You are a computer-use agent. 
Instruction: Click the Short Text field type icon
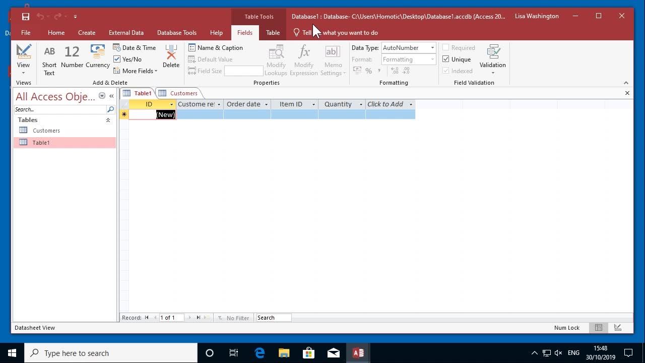coord(49,52)
